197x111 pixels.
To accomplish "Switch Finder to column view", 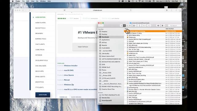I will tap(127, 26).
